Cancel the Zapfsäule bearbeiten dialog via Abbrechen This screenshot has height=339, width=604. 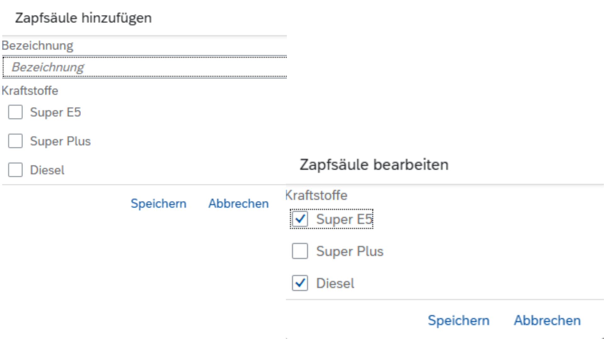pyautogui.click(x=547, y=320)
